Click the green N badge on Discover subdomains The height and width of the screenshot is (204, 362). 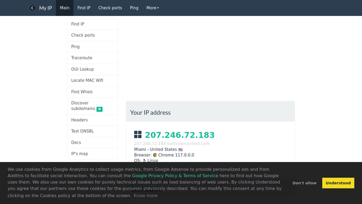pos(100,109)
